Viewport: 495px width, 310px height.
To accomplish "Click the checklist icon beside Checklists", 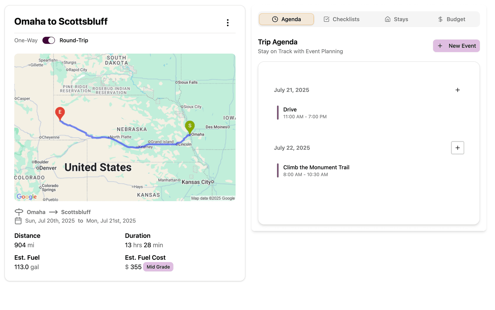I will point(326,19).
